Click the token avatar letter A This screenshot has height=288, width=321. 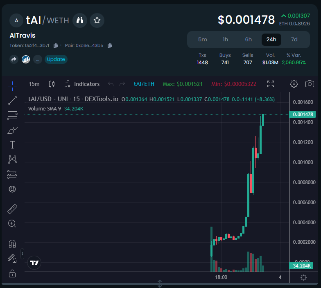(x=16, y=20)
